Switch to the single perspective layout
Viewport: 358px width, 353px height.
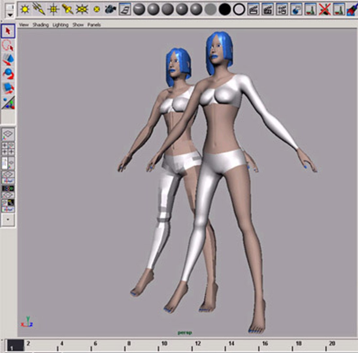coord(8,135)
